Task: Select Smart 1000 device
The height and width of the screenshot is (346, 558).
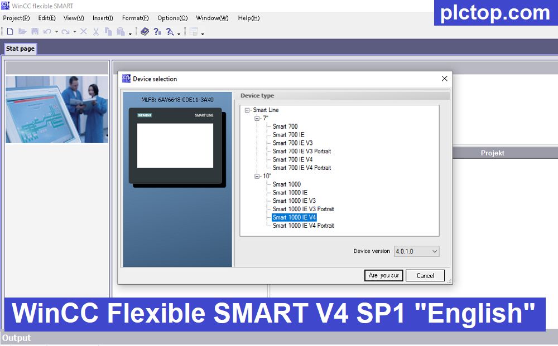Action: (x=287, y=184)
